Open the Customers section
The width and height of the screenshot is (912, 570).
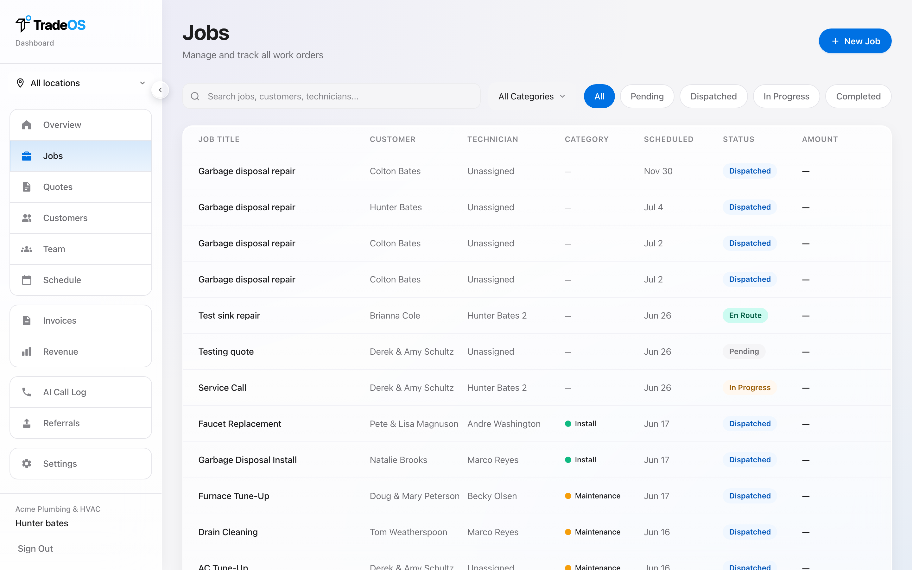(x=81, y=218)
